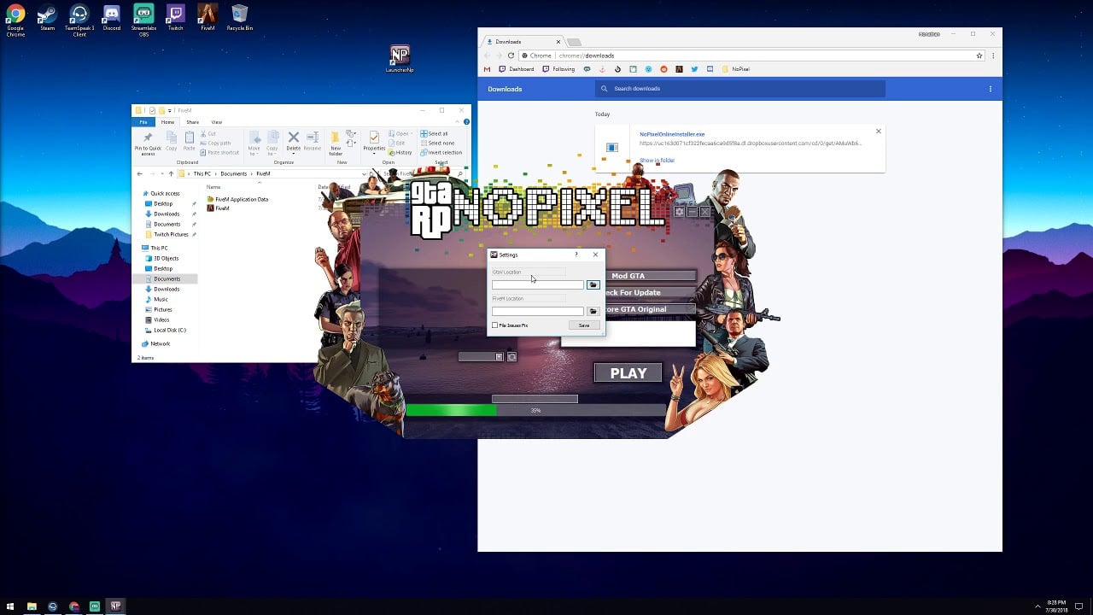Enable the File Issues Fix checkbox
The image size is (1093, 615).
(495, 325)
